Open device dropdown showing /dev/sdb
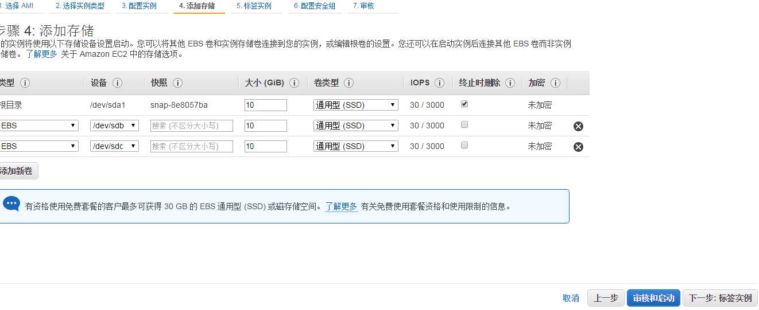The image size is (759, 310). click(x=114, y=125)
